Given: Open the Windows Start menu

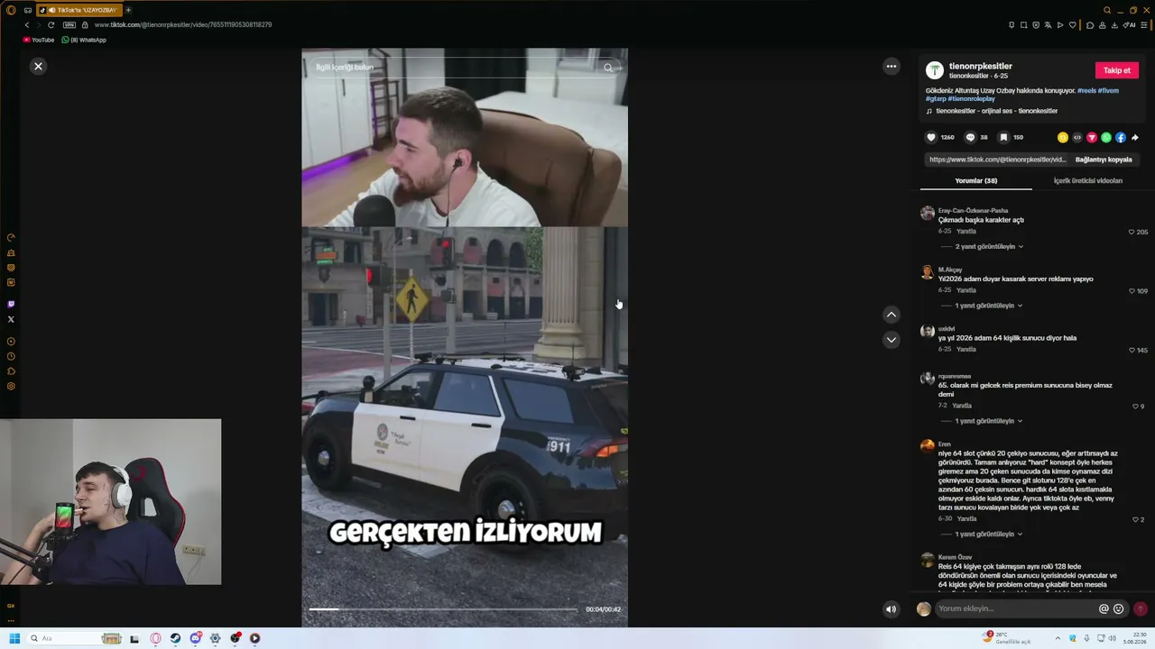Looking at the screenshot, I should (14, 638).
